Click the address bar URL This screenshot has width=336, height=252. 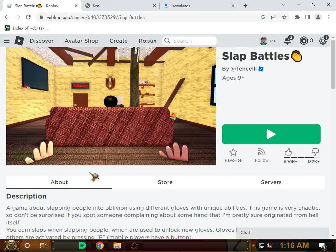click(95, 17)
